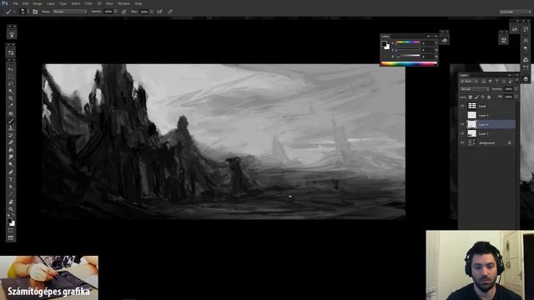The image size is (534, 300).
Task: Toggle lock transparent pixels in Layers panel
Action: click(x=471, y=97)
